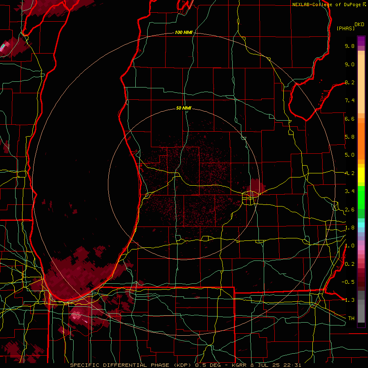368x368 pixels.
Task: Select the 5.8 scale value
Action: coord(350,137)
